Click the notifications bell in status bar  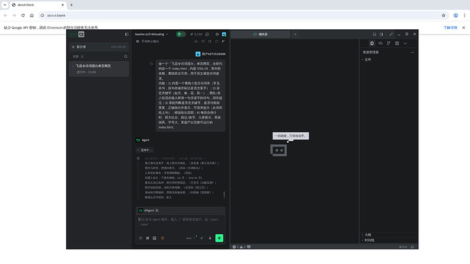coord(413,247)
